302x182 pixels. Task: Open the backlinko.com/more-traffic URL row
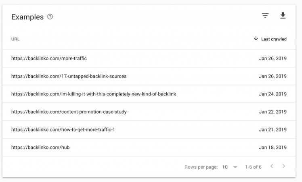click(149, 59)
